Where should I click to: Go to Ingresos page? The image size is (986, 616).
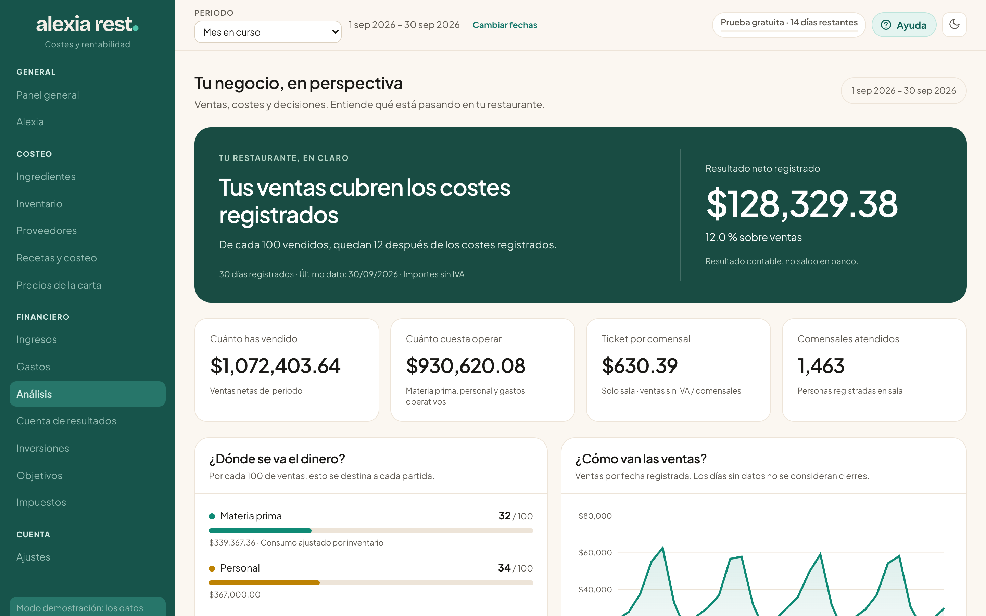coord(87,339)
